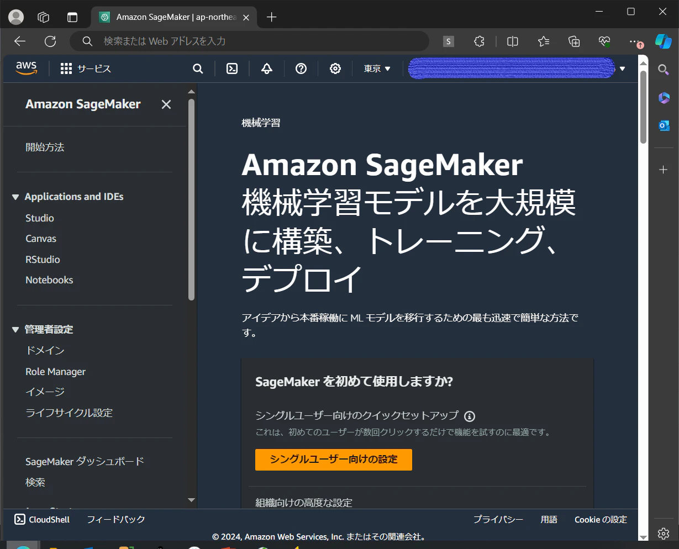The image size is (679, 549).
Task: Open プライバシー link in the footer
Action: tap(498, 519)
